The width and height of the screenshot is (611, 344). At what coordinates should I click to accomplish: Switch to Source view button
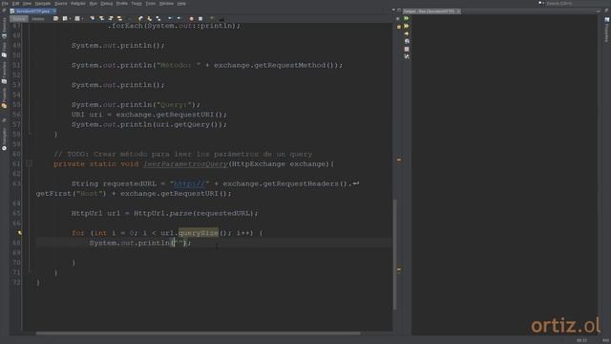(19, 19)
